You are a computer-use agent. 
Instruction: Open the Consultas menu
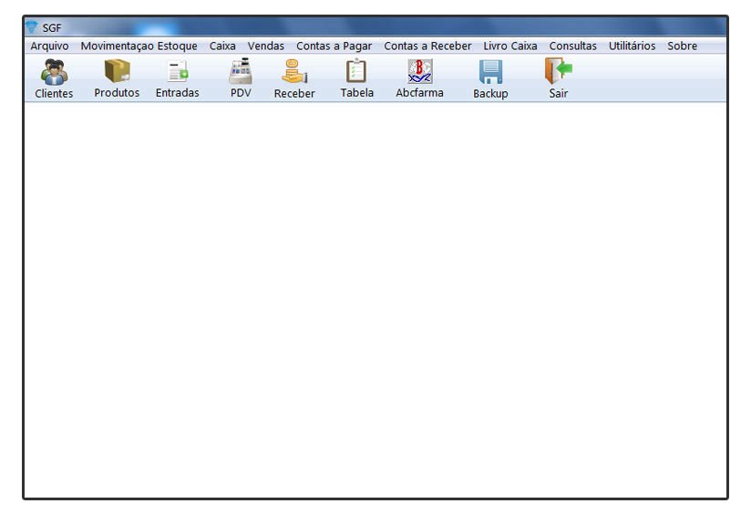[x=572, y=46]
